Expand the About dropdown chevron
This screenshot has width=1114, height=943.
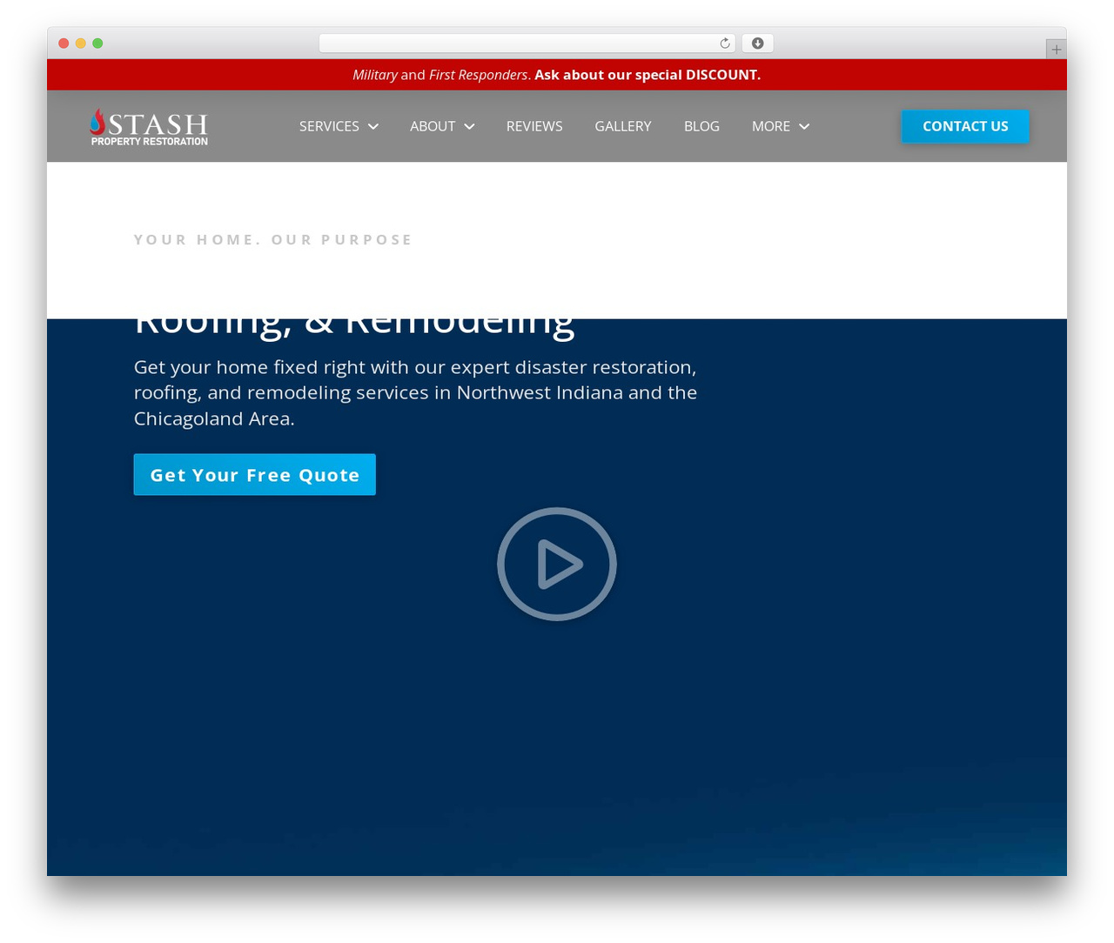(x=469, y=126)
